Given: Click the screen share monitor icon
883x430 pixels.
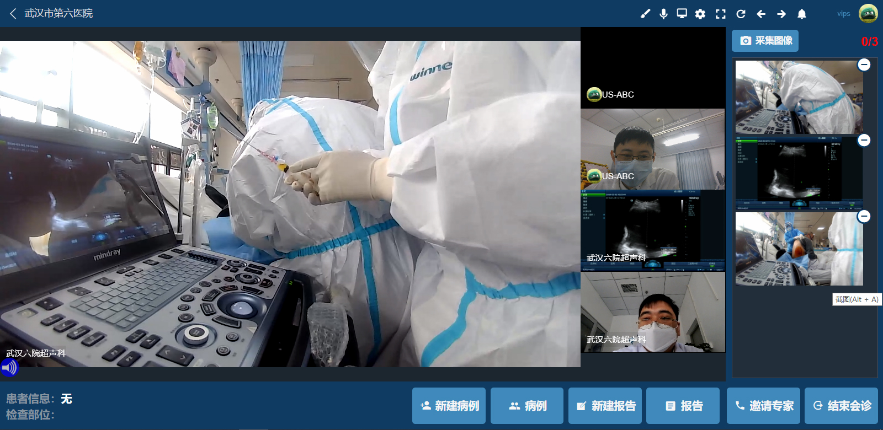Looking at the screenshot, I should pos(682,14).
